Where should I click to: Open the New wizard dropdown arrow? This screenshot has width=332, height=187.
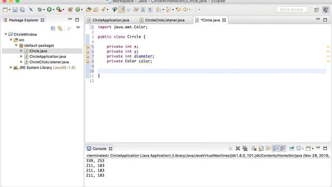(9, 10)
